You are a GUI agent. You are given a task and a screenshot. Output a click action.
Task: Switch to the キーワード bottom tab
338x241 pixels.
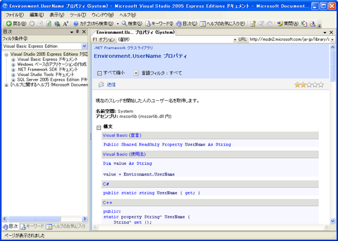(32, 226)
